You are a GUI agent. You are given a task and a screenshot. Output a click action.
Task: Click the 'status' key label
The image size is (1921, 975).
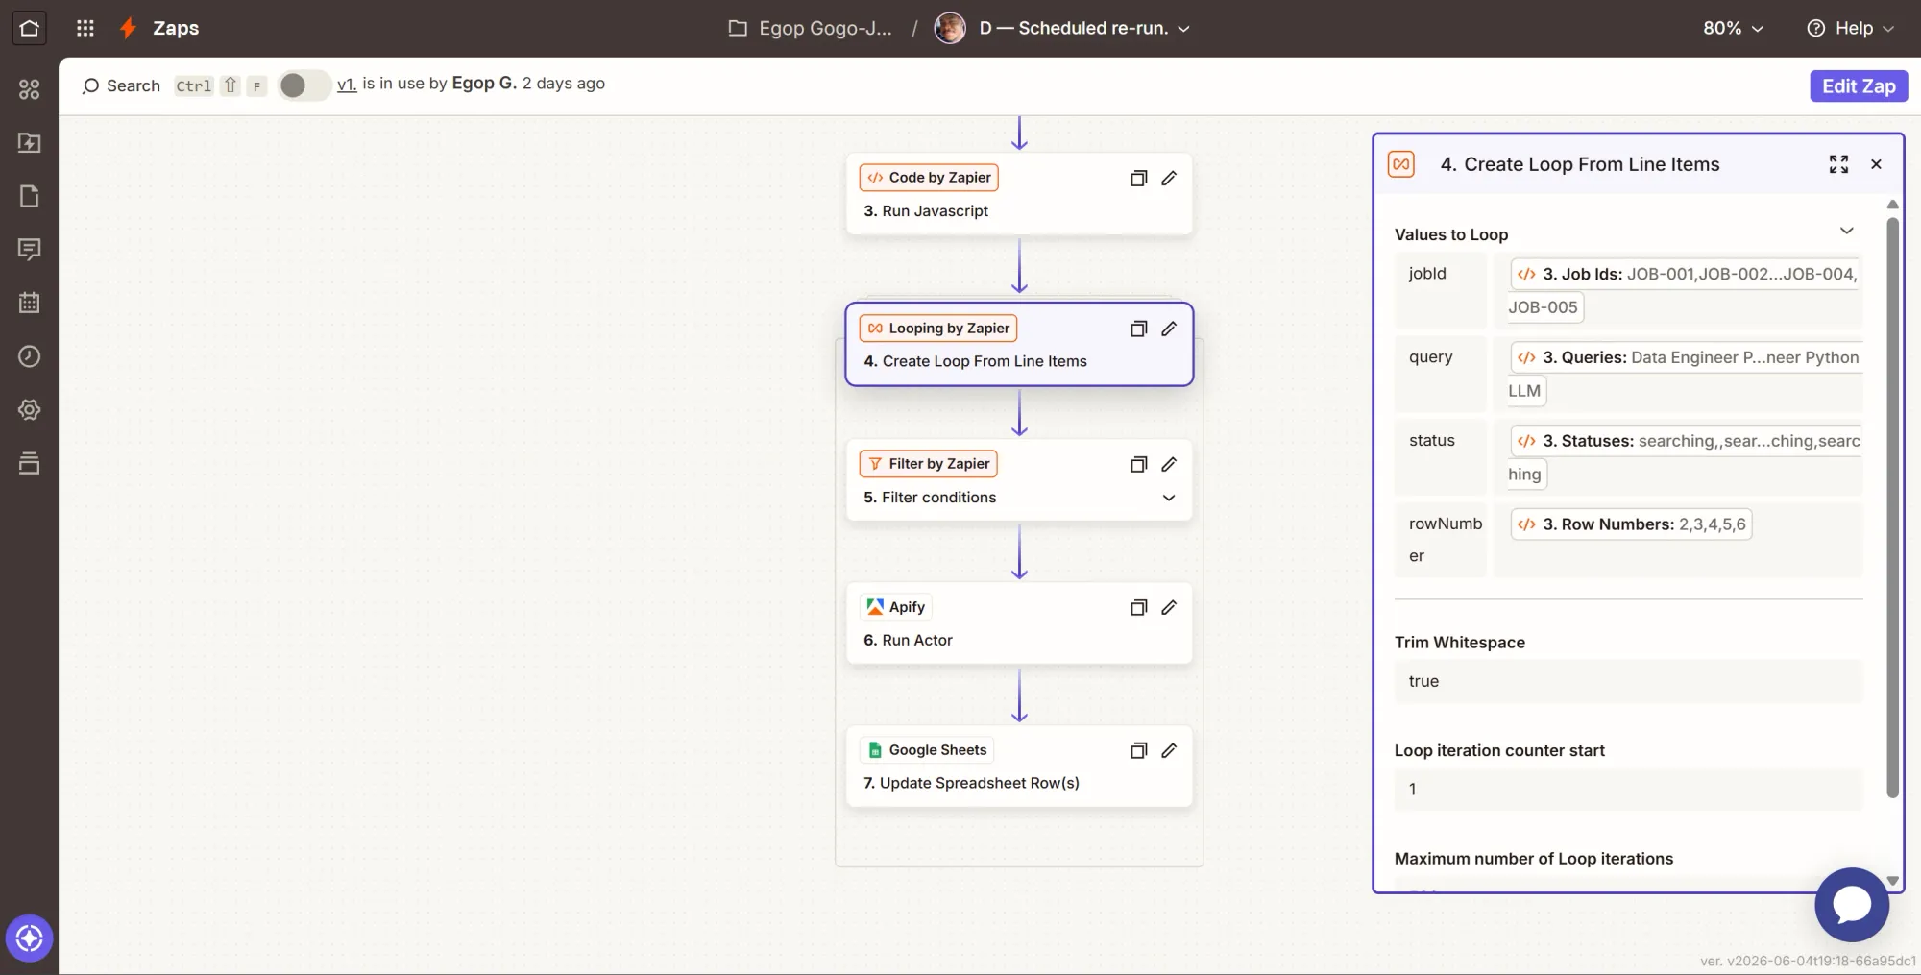click(x=1431, y=441)
